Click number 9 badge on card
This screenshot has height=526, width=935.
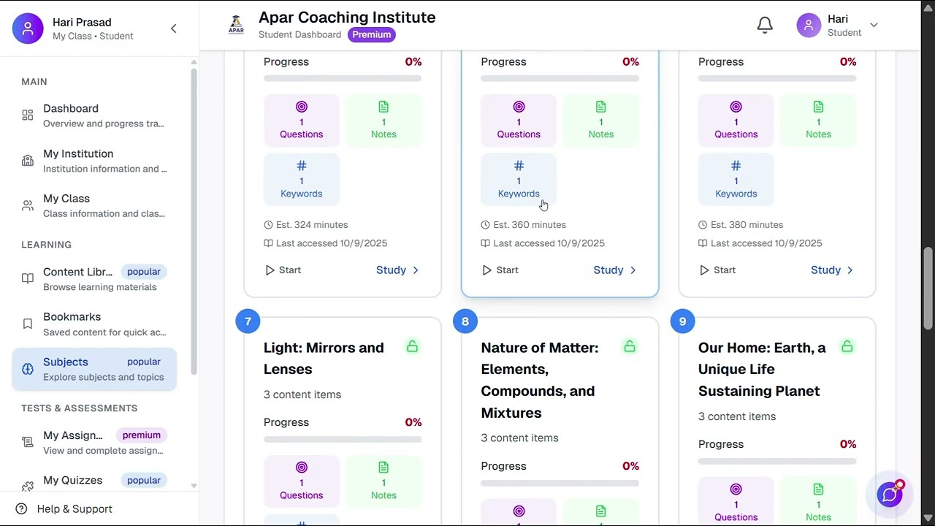(x=682, y=321)
